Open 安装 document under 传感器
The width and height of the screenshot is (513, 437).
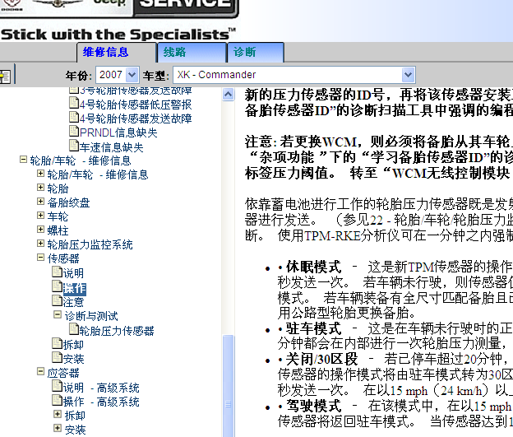(73, 359)
